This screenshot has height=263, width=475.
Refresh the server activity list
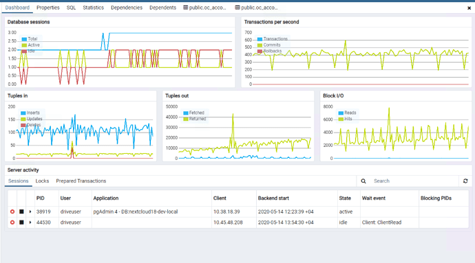tap(465, 181)
